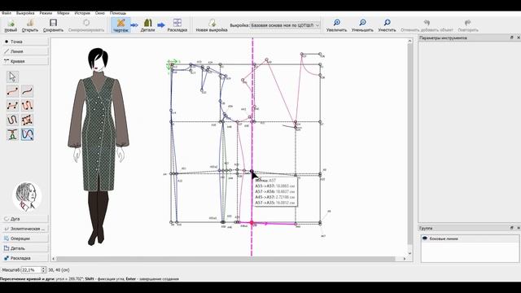521x293 pixels.
Task: Select the arrow pointer tool
Action: [13, 77]
